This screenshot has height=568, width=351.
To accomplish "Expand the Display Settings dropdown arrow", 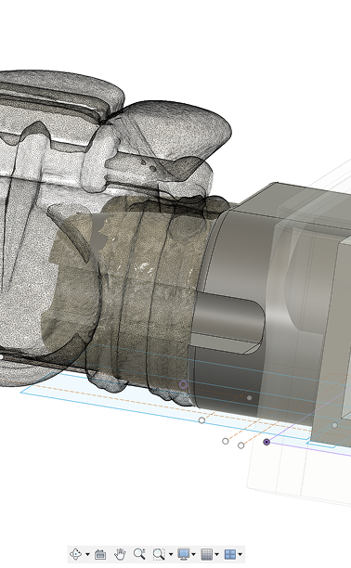I will tap(193, 554).
